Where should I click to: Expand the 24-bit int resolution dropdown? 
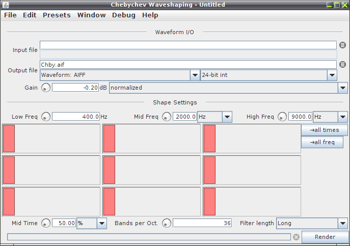pos(332,75)
